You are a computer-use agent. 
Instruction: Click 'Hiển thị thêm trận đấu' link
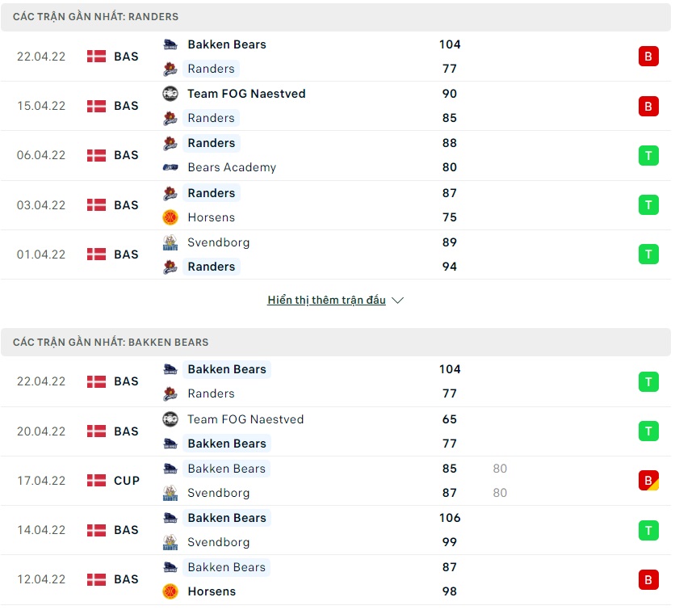pos(326,300)
